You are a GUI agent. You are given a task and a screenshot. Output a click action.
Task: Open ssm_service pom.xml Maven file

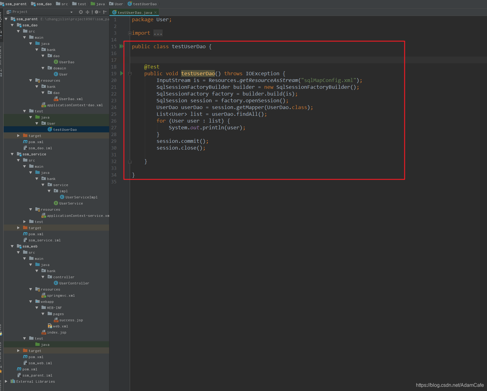click(33, 234)
